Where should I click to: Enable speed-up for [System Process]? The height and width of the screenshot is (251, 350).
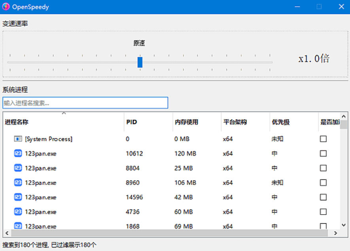tap(323, 139)
